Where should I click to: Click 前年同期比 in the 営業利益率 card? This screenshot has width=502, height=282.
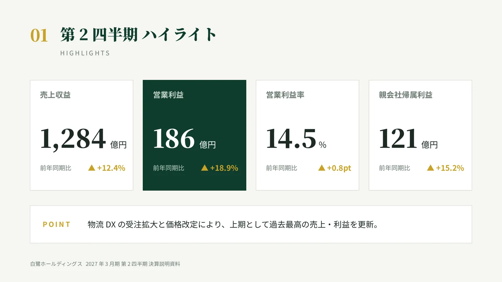pyautogui.click(x=281, y=168)
